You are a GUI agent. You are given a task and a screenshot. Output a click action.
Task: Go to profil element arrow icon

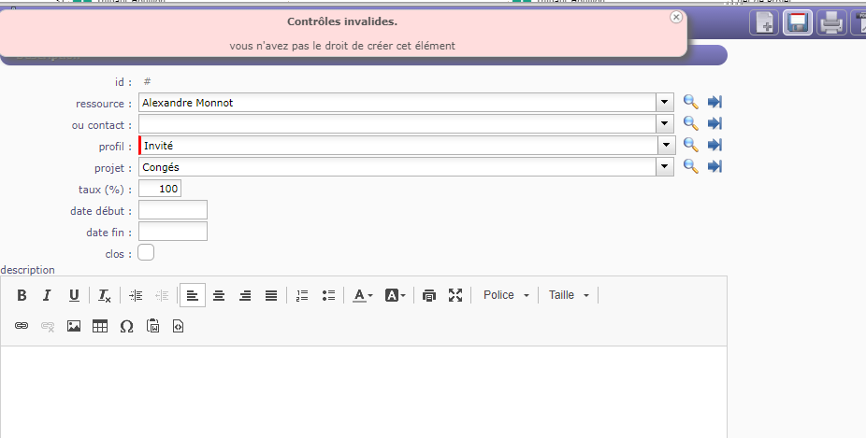click(714, 145)
